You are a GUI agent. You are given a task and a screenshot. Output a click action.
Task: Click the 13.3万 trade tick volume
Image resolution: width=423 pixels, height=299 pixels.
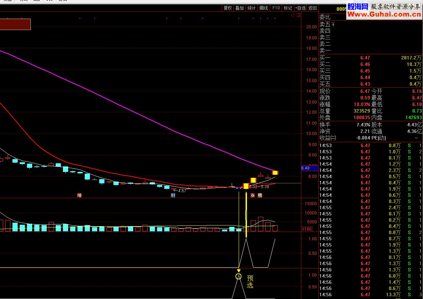(x=394, y=295)
